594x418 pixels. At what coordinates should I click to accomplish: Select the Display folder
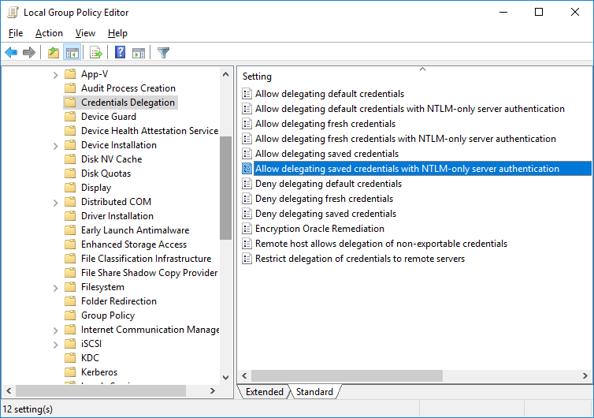click(96, 188)
